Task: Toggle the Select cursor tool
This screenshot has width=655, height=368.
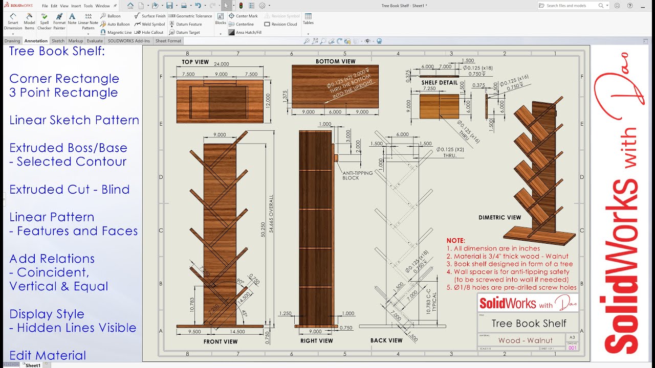Action: 226,6
